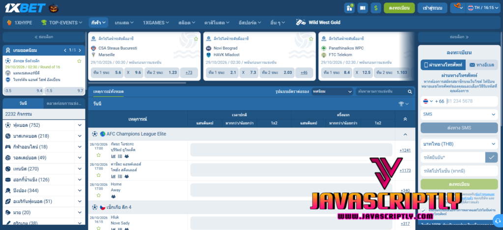Open list icon for กัมบะ โอซะกะ match
Screen dimensions: 503x230
[x=120, y=156]
